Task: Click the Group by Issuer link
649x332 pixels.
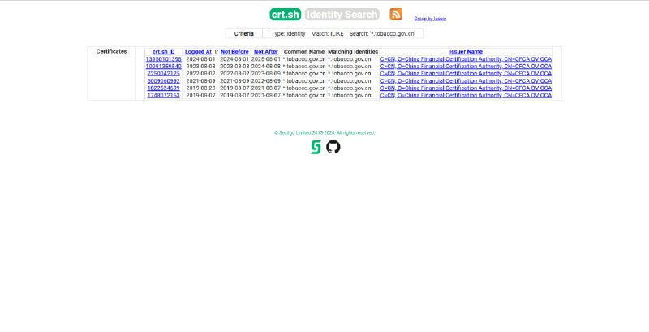Action: tap(430, 19)
